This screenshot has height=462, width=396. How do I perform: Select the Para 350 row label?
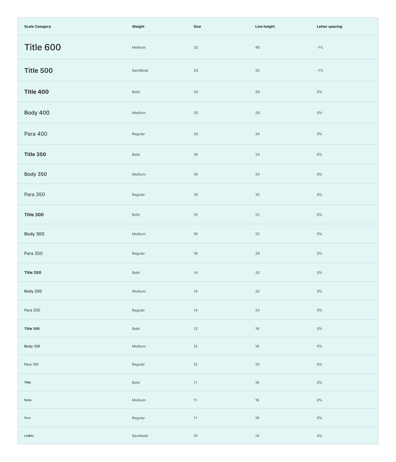click(x=34, y=194)
